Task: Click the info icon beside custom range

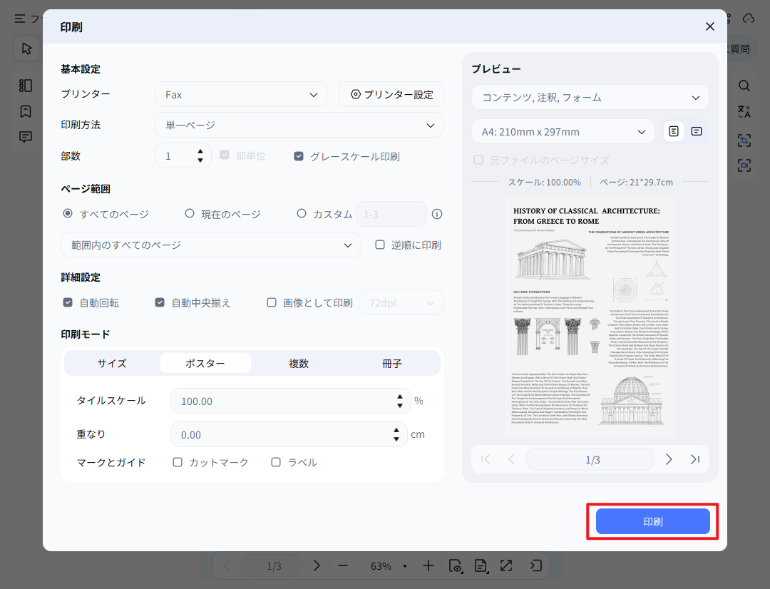Action: pos(436,214)
